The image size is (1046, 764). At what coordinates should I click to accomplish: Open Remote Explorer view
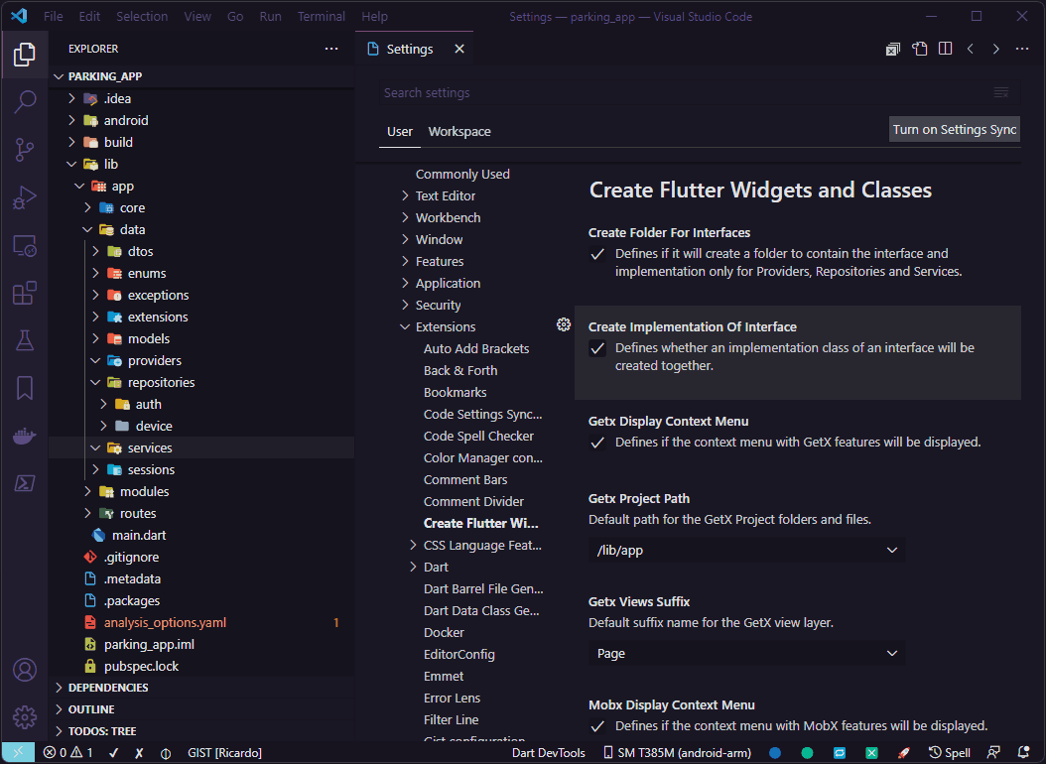[25, 246]
